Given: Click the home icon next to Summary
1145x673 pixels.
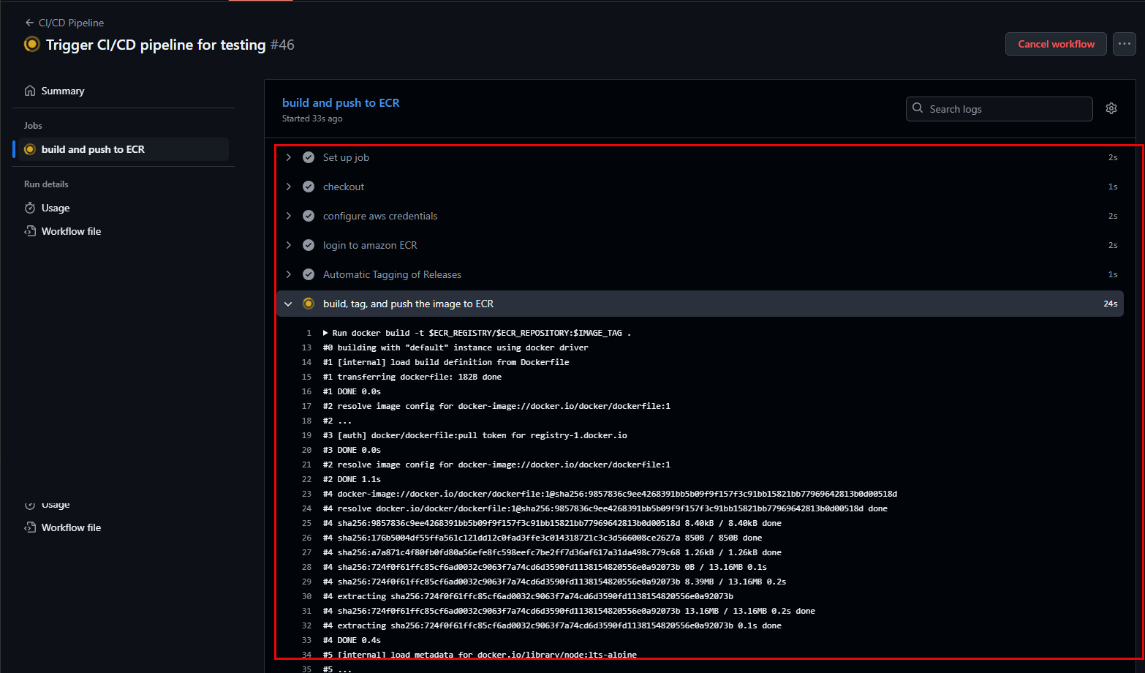Looking at the screenshot, I should point(29,90).
